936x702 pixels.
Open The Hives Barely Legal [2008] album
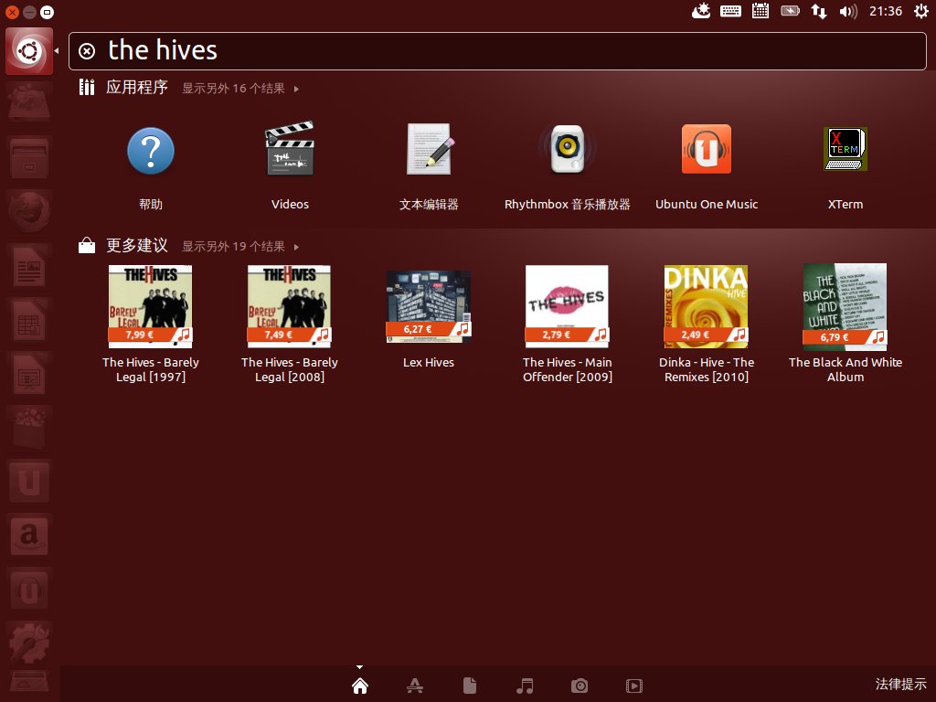pos(290,306)
